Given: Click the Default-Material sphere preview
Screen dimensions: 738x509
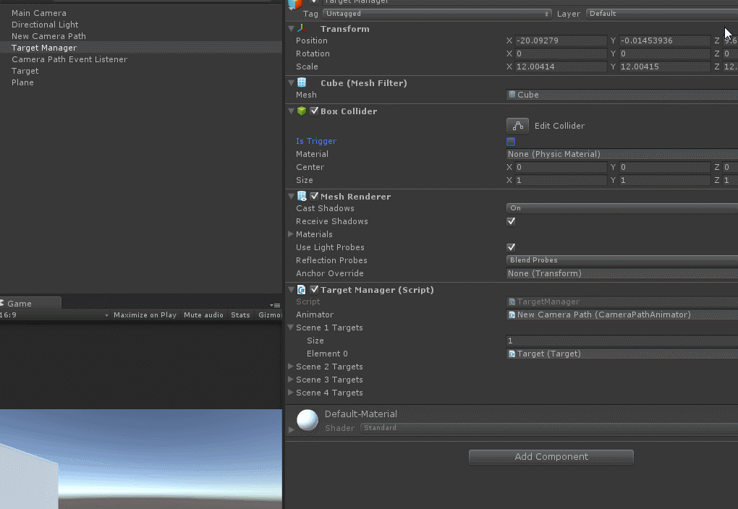Looking at the screenshot, I should coord(307,420).
